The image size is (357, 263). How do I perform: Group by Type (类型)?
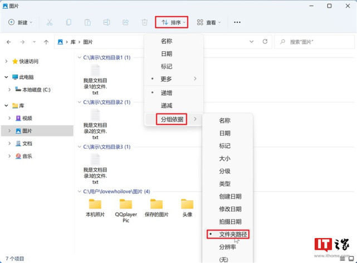pos(227,183)
